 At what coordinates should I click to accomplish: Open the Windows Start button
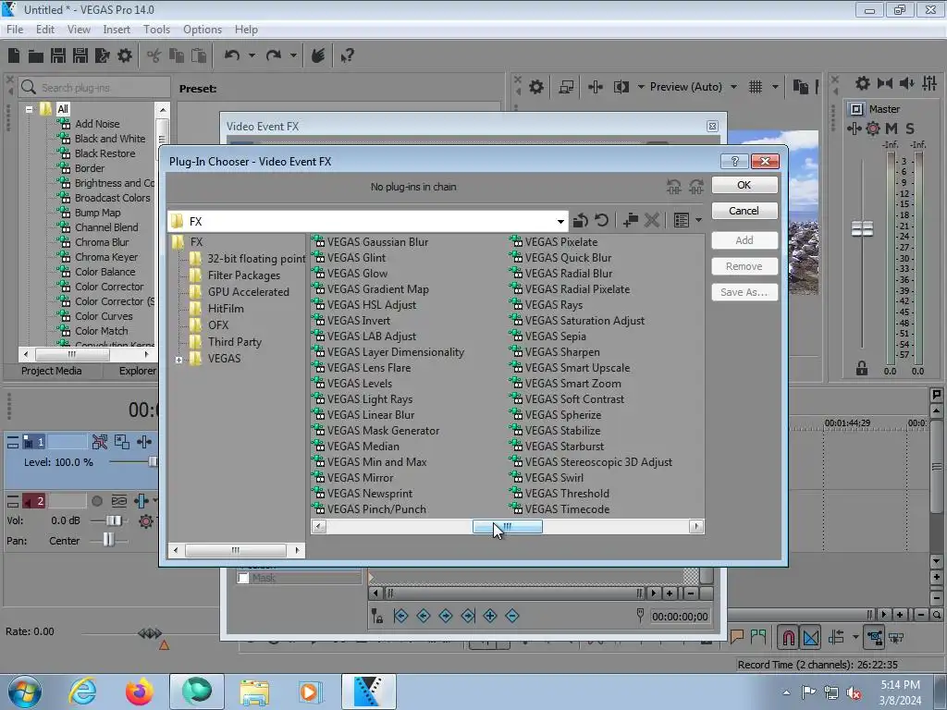point(25,692)
